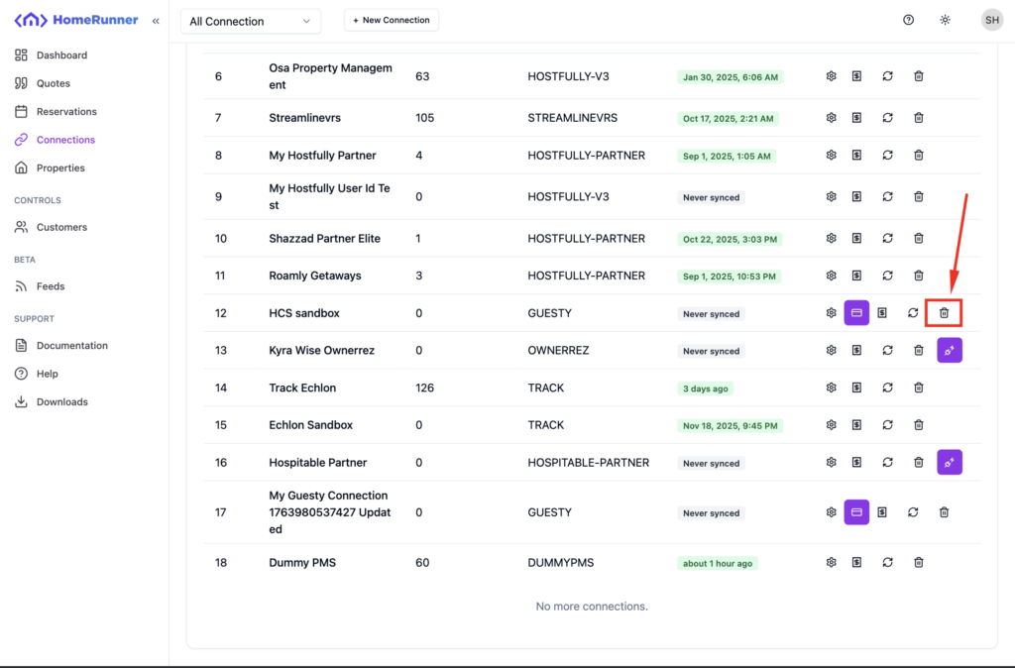
Task: Click the HomeRunner logo
Action: click(x=76, y=21)
